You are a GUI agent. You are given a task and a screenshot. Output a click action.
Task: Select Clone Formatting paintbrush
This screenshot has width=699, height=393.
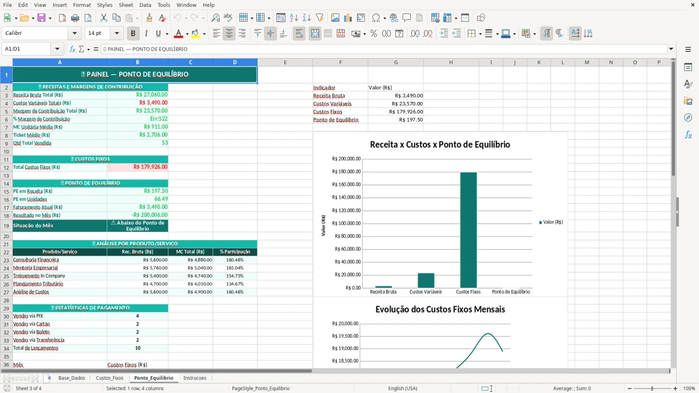149,18
